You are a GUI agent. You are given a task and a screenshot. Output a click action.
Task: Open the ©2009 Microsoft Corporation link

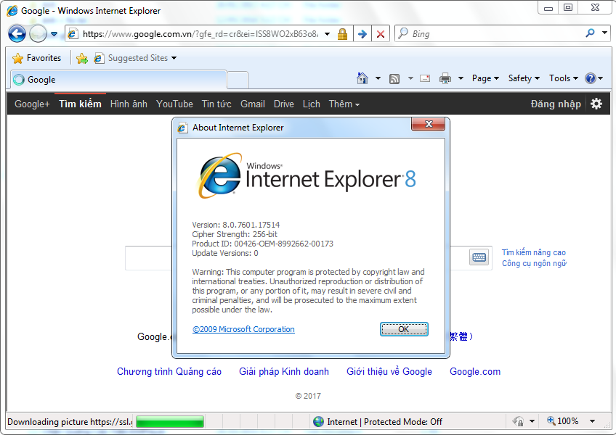[243, 329]
